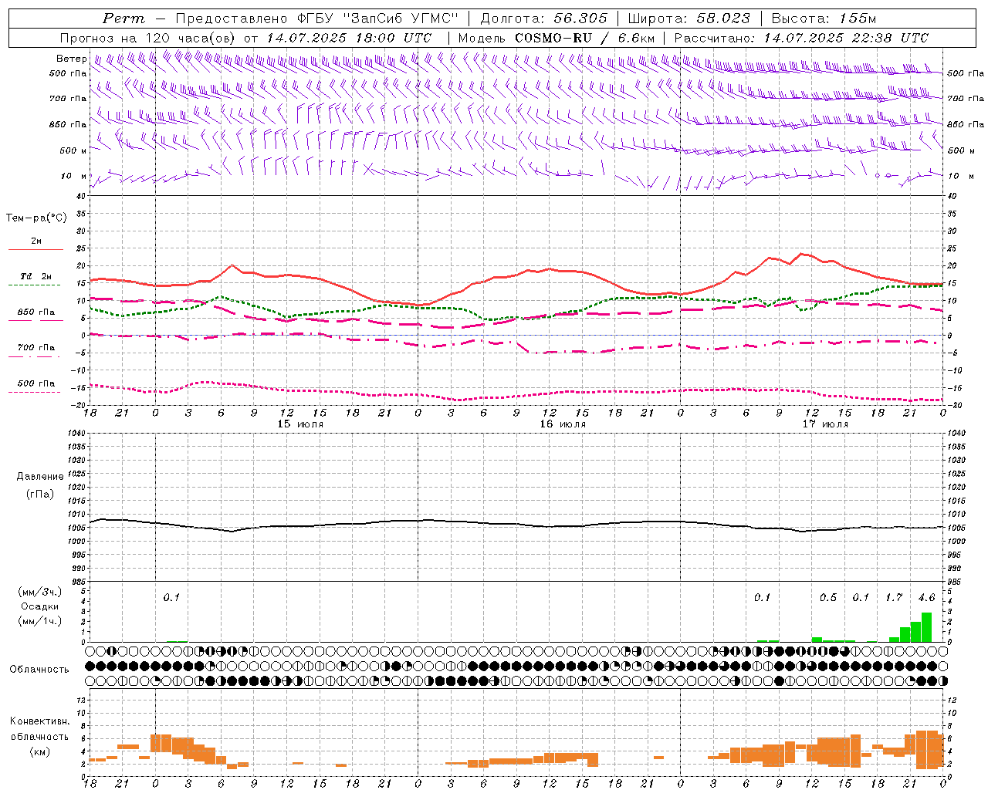Click the green dashed "Td 2м" legend line
The image size is (988, 790).
click(34, 285)
